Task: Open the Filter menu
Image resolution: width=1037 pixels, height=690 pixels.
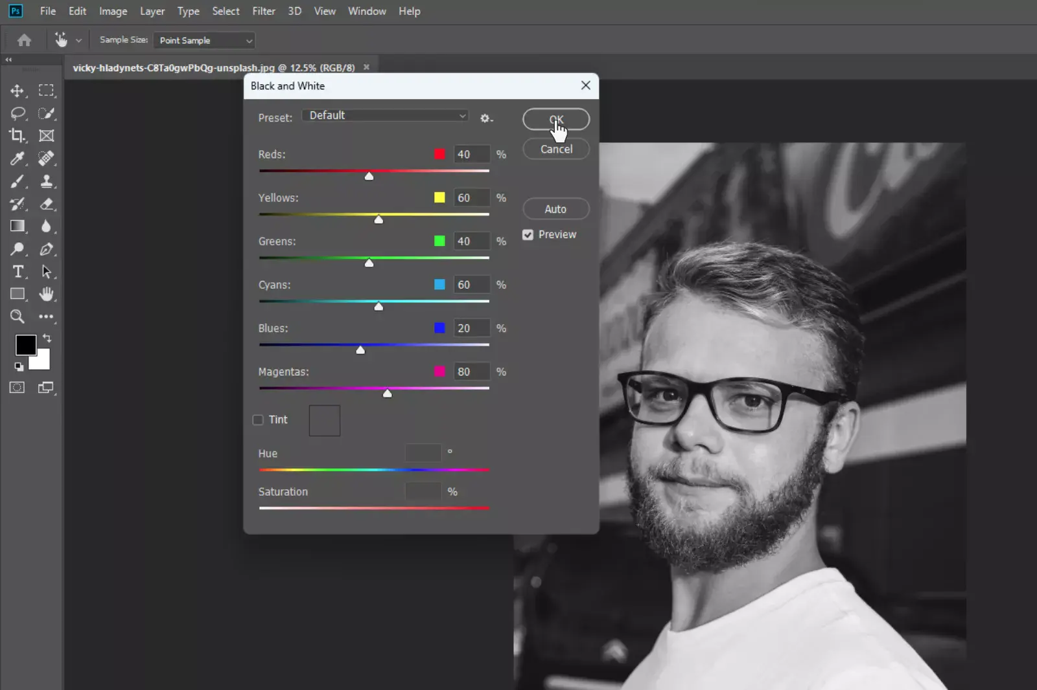Action: (x=264, y=11)
